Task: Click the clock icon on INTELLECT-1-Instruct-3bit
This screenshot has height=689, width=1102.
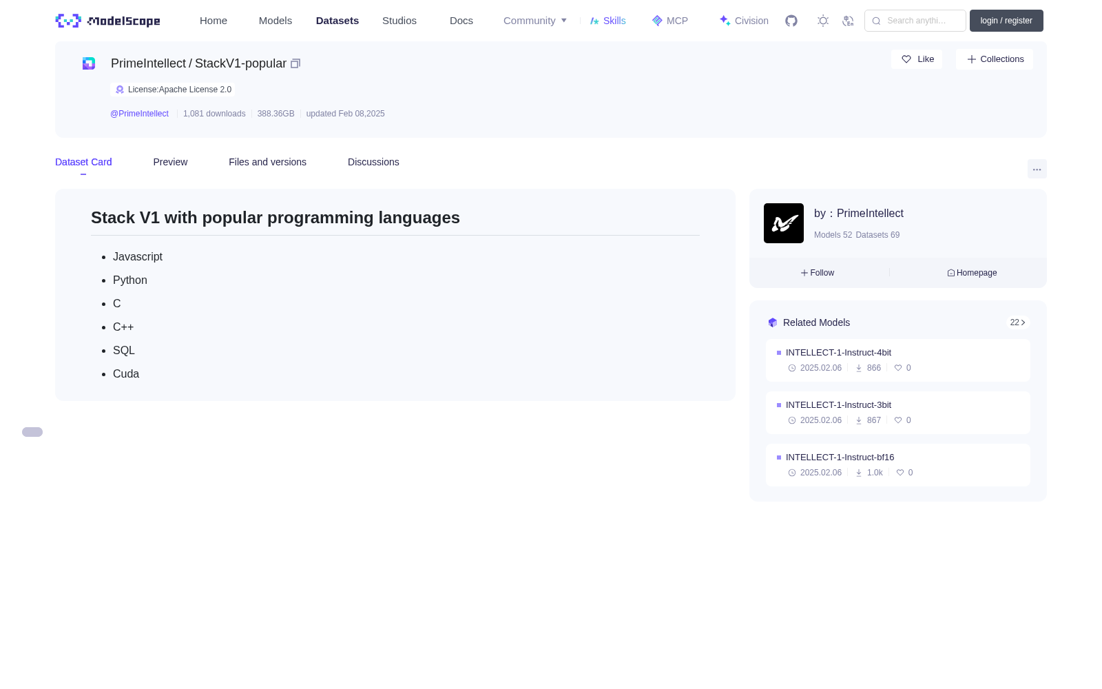Action: (x=792, y=420)
